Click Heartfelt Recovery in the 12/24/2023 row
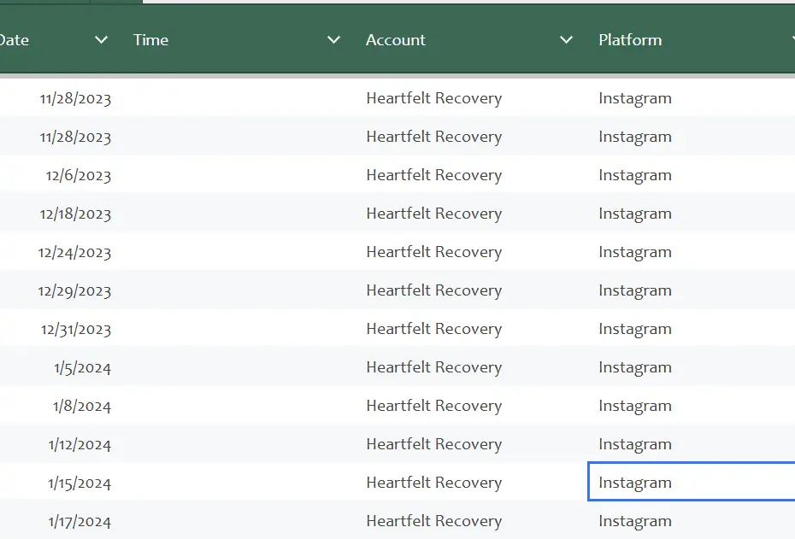 click(434, 252)
